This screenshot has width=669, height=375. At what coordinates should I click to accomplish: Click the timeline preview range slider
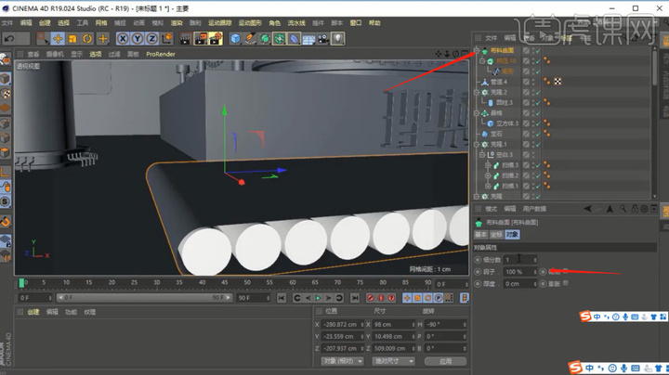pos(144,297)
